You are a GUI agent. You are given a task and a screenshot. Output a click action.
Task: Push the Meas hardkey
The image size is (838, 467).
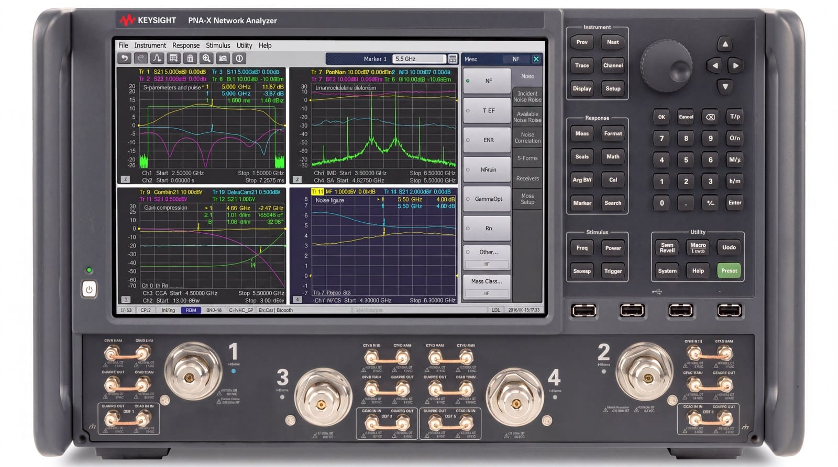[x=582, y=134]
